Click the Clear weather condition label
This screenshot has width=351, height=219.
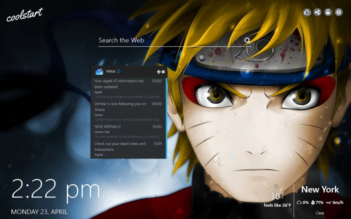(x=320, y=213)
